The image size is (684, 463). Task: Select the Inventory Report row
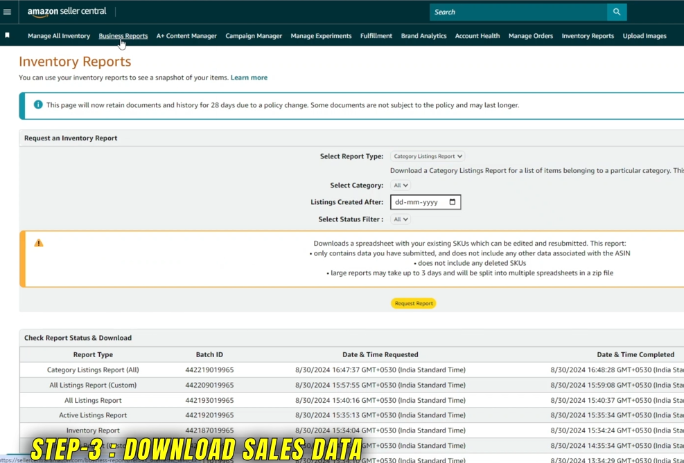(351, 430)
